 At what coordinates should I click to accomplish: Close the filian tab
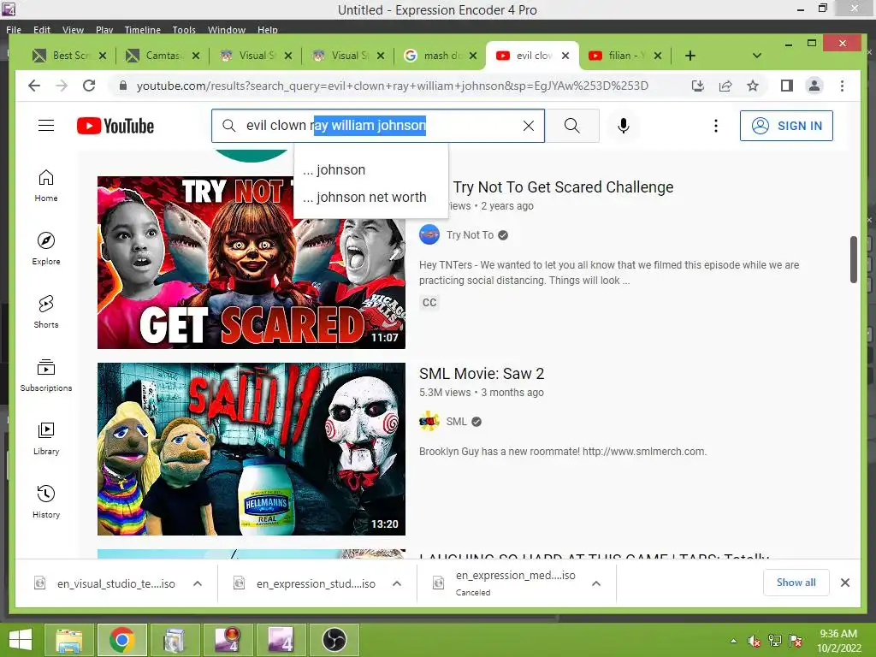point(658,56)
